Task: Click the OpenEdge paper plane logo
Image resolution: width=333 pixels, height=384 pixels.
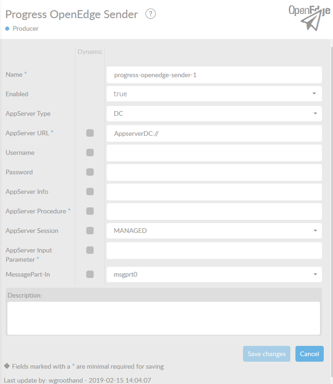Action: [309, 18]
